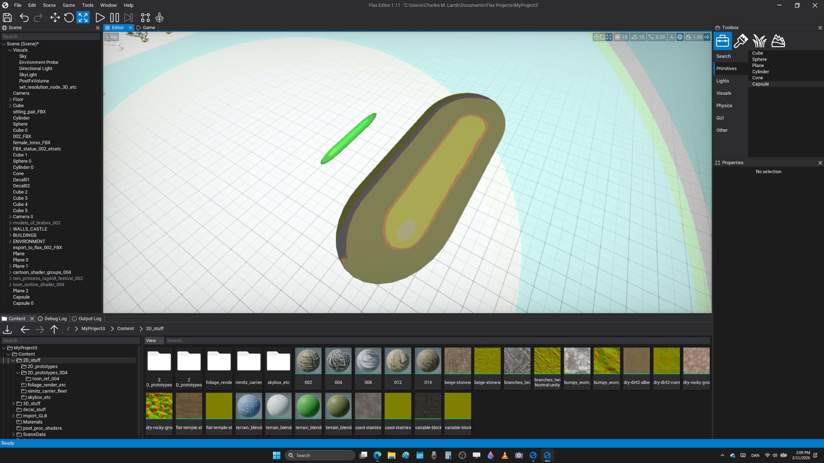Collapse the Visuals scene node
The width and height of the screenshot is (824, 463).
(x=10, y=50)
